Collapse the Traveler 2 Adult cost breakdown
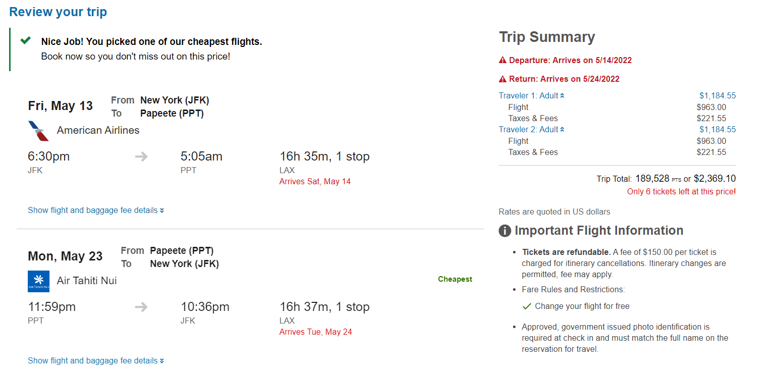 (562, 129)
